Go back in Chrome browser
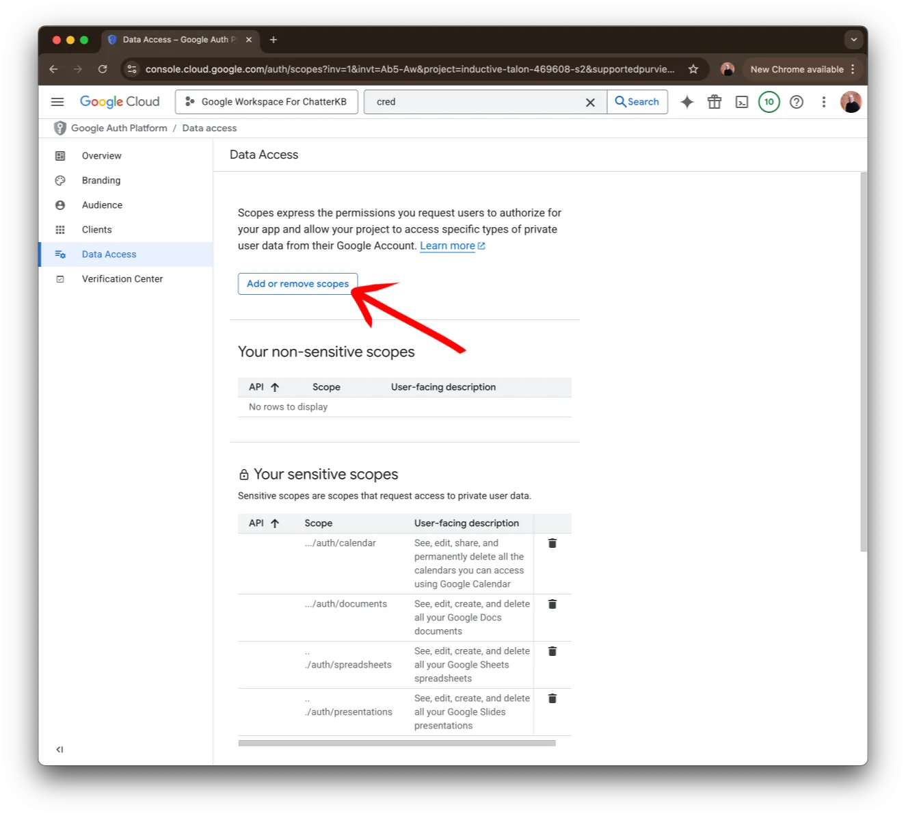 click(53, 69)
